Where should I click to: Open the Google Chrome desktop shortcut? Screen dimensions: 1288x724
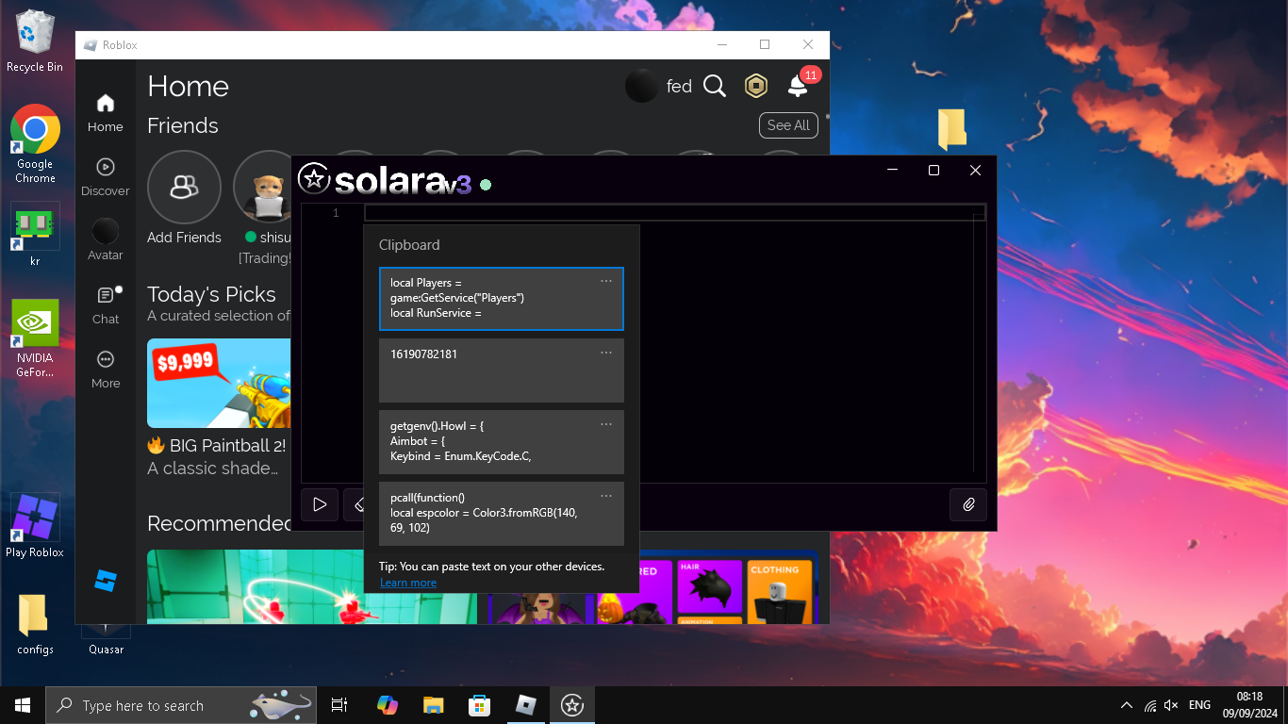pos(36,143)
